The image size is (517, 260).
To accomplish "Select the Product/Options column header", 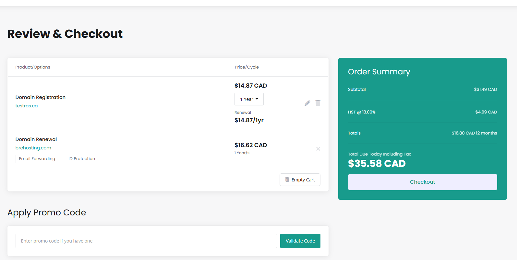I will (33, 67).
